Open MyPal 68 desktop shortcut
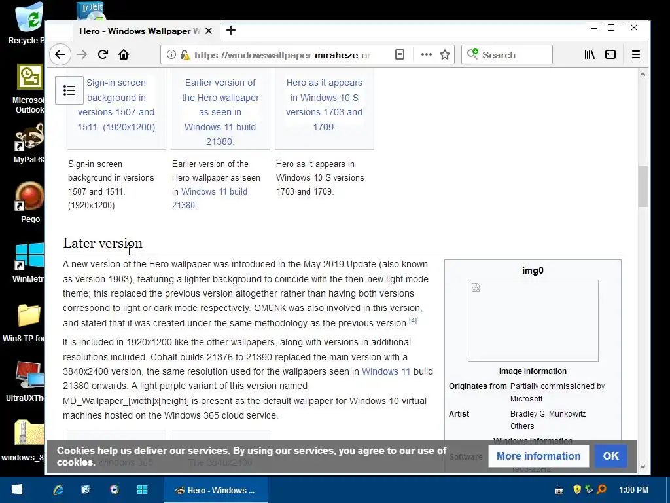This screenshot has height=503, width=670. pos(29,143)
